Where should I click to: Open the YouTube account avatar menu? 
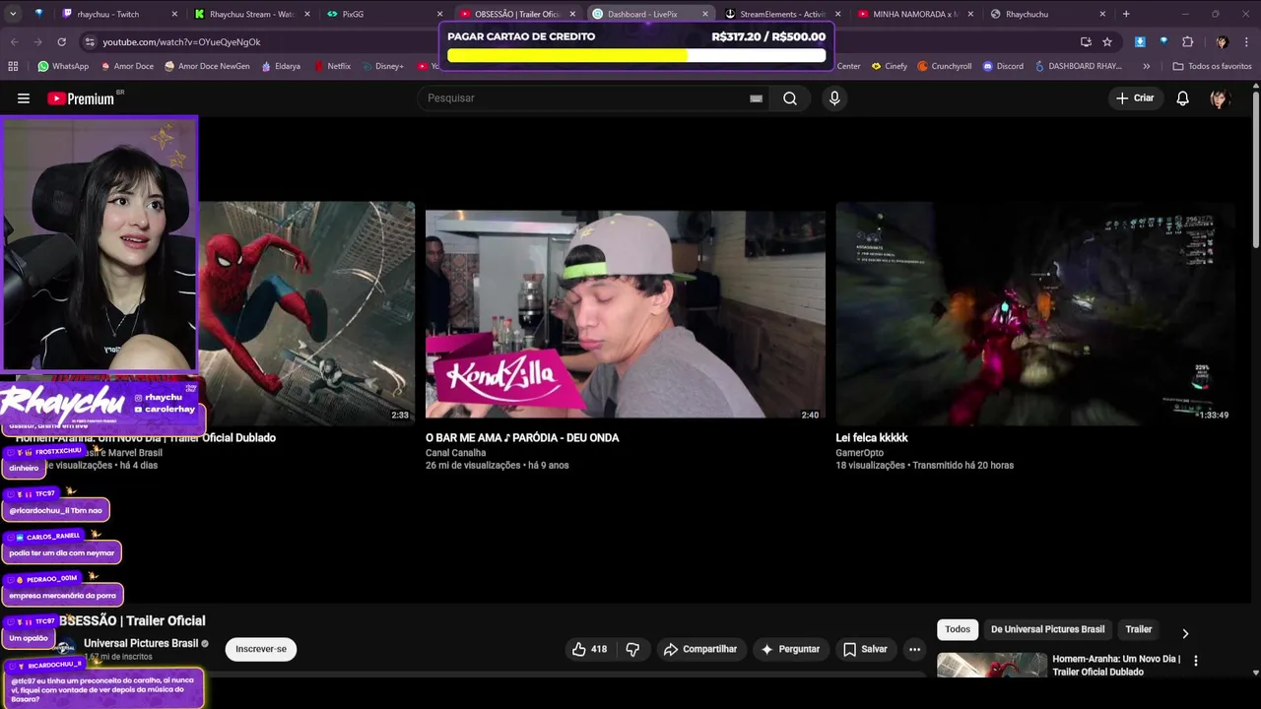tap(1220, 98)
